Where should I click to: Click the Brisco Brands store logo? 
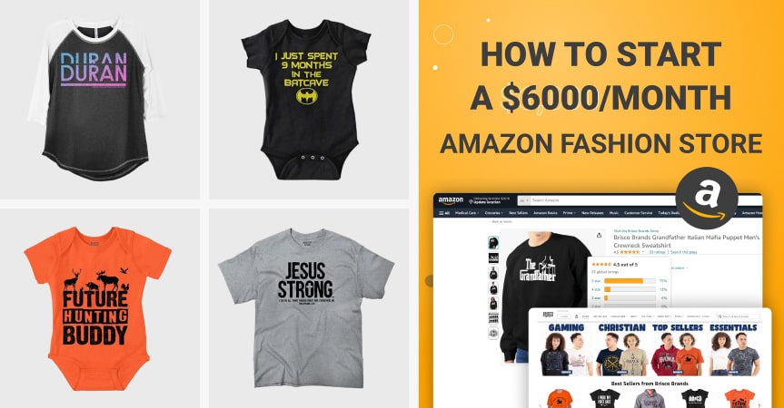(548, 316)
